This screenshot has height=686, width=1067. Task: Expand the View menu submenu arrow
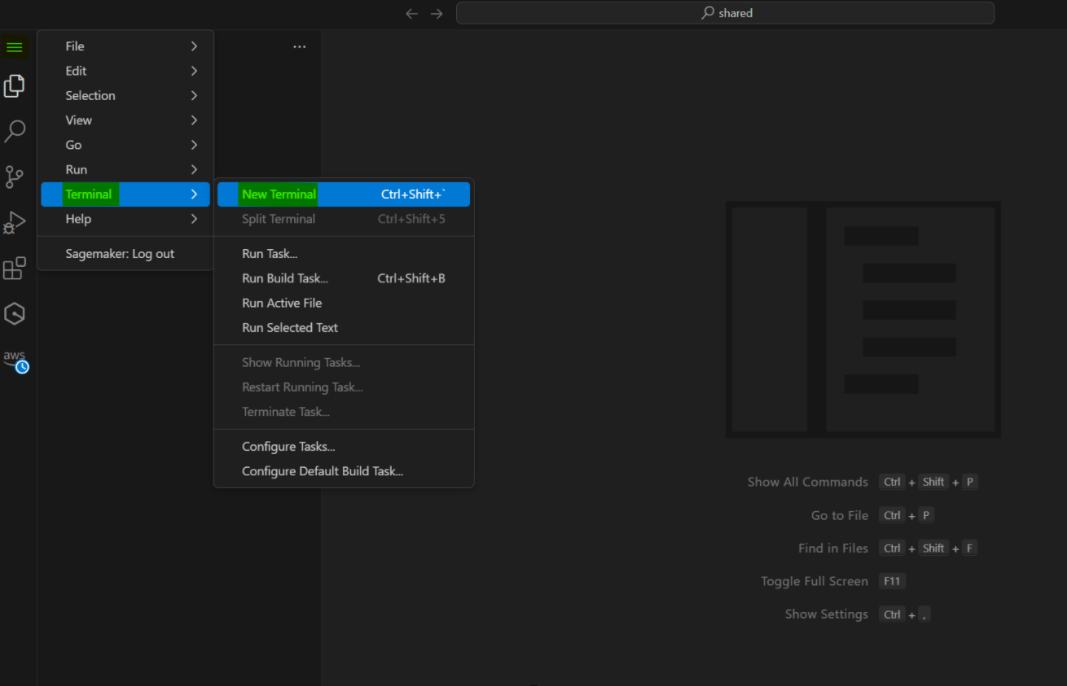pos(194,120)
